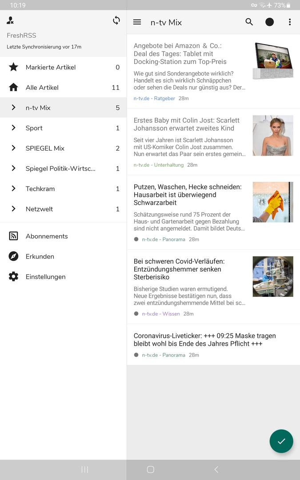300x480 pixels.
Task: Select the Techkram folder label
Action: 40,188
